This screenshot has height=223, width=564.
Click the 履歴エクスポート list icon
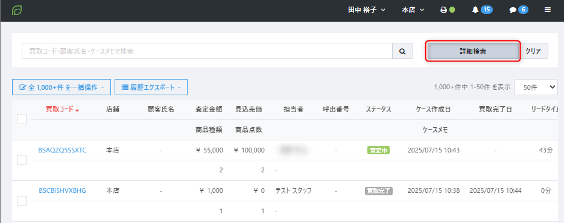click(x=125, y=87)
